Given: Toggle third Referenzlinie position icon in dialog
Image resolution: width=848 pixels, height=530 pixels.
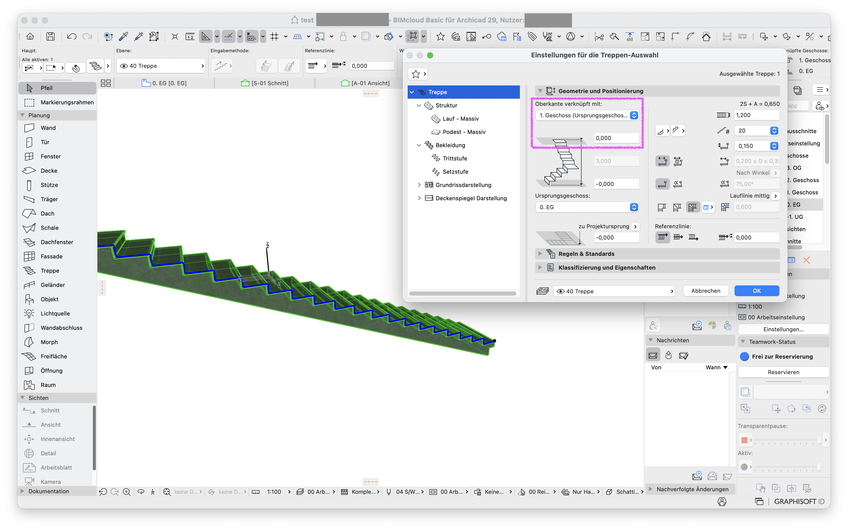Looking at the screenshot, I should (693, 237).
